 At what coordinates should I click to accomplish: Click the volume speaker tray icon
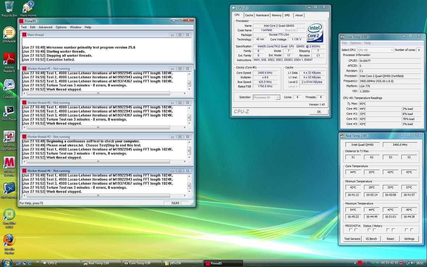click(x=412, y=263)
